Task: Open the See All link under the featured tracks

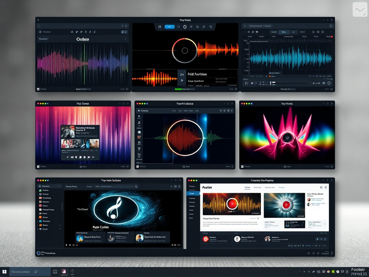Action: click(x=253, y=218)
